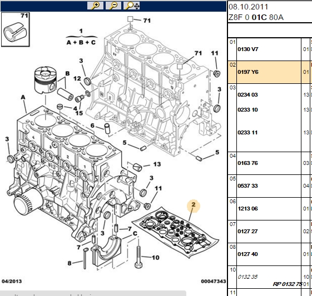Click the zoom in magnifier icon
Image resolution: width=312 pixels, height=296 pixels.
95,6
